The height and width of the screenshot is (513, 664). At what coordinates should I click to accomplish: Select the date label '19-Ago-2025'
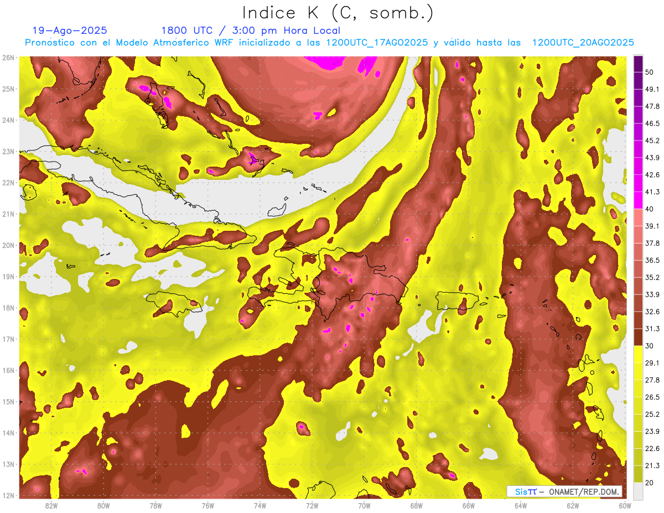[x=70, y=30]
